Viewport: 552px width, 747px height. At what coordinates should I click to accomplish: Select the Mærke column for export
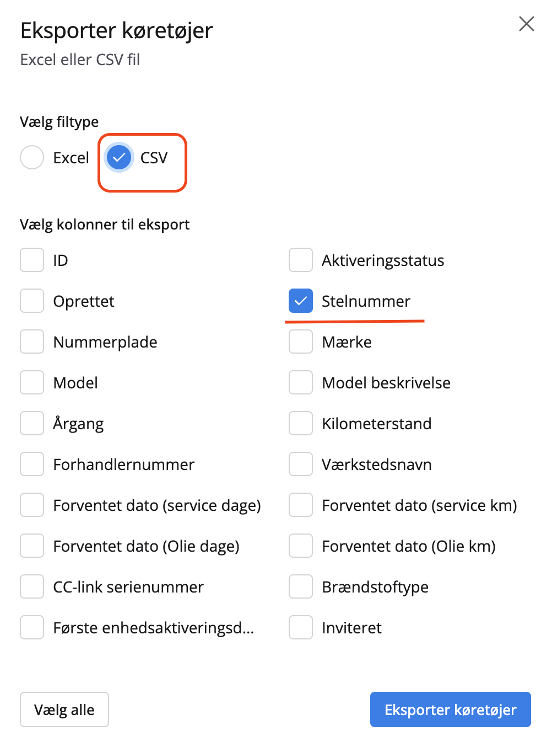[x=300, y=342]
